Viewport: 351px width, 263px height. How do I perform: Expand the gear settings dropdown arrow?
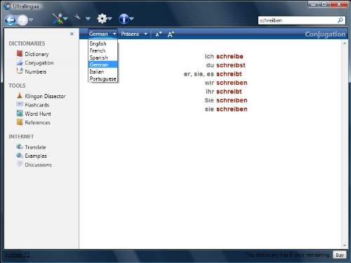coord(110,18)
